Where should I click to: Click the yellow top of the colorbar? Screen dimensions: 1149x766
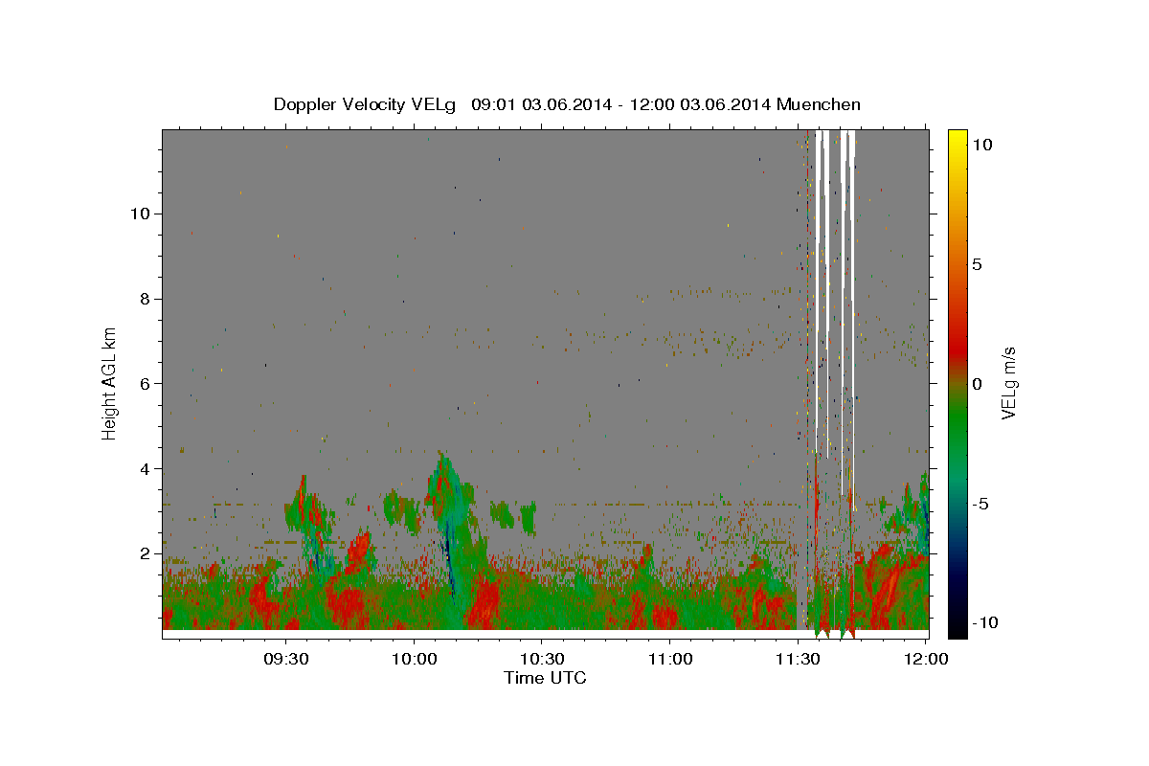(957, 139)
